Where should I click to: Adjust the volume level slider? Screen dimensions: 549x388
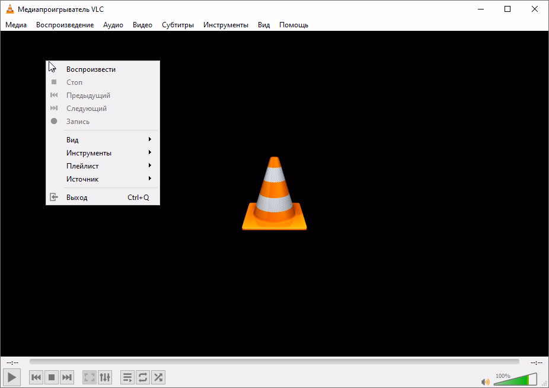[x=515, y=380]
